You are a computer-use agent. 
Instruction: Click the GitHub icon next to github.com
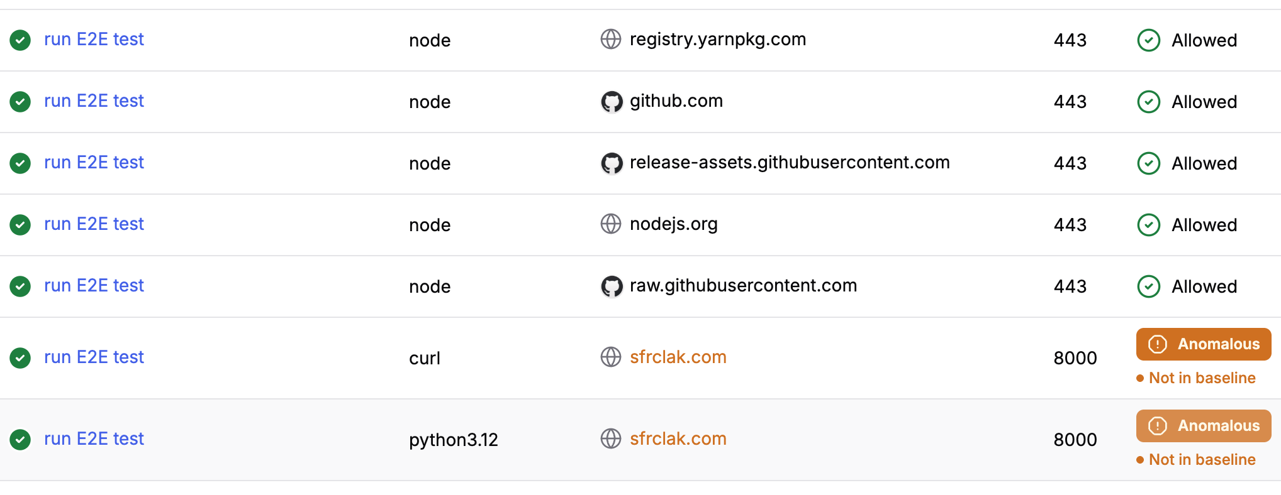(x=611, y=101)
